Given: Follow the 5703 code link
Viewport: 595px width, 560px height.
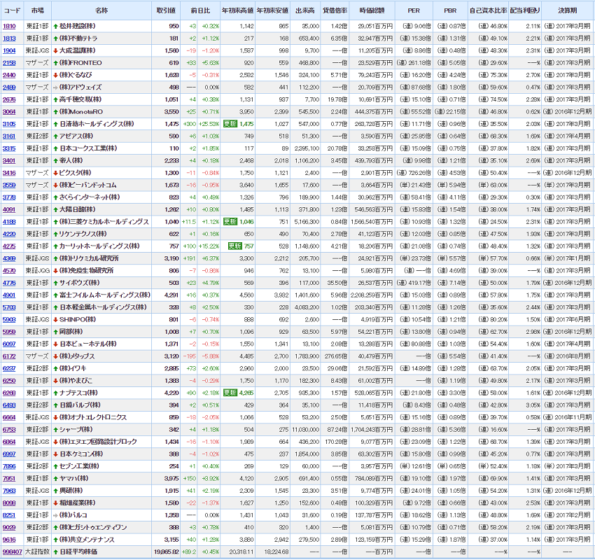Looking at the screenshot, I should click(9, 307).
